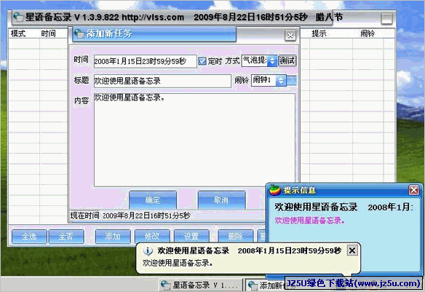
Task: Switch to 添加新 taskbar item
Action: [266, 285]
